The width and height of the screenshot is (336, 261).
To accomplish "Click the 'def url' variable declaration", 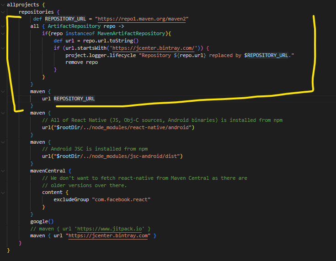I will (x=64, y=41).
